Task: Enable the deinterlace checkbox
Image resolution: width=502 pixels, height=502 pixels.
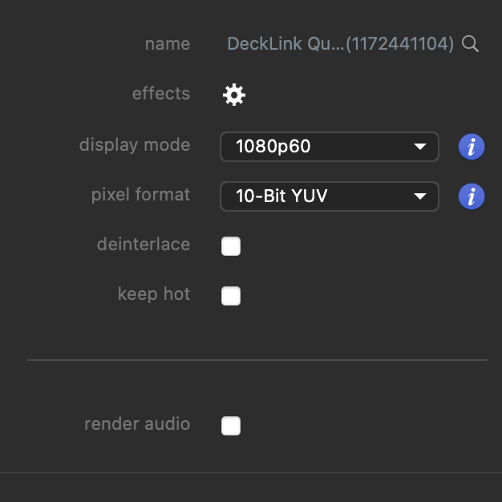Action: coord(231,246)
